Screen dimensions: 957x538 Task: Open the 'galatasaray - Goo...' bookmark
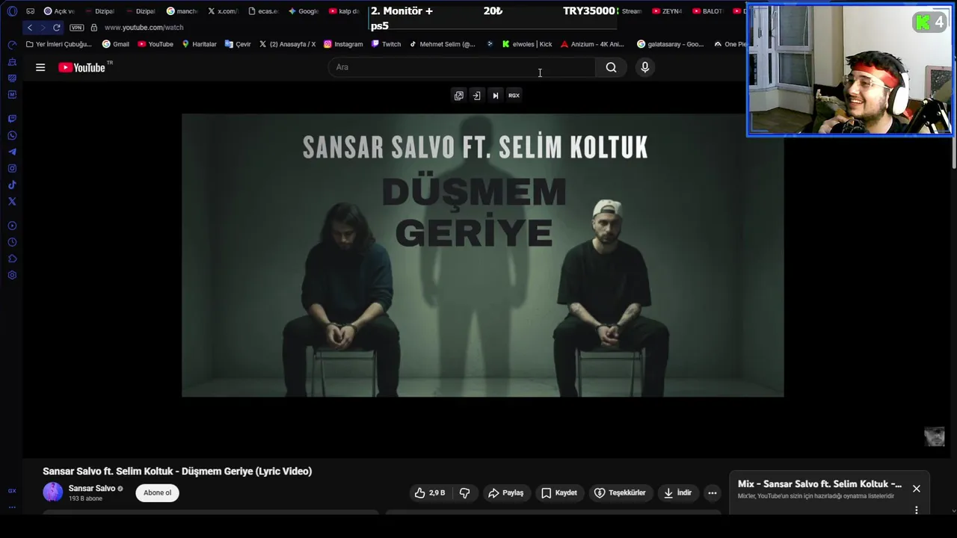click(670, 44)
